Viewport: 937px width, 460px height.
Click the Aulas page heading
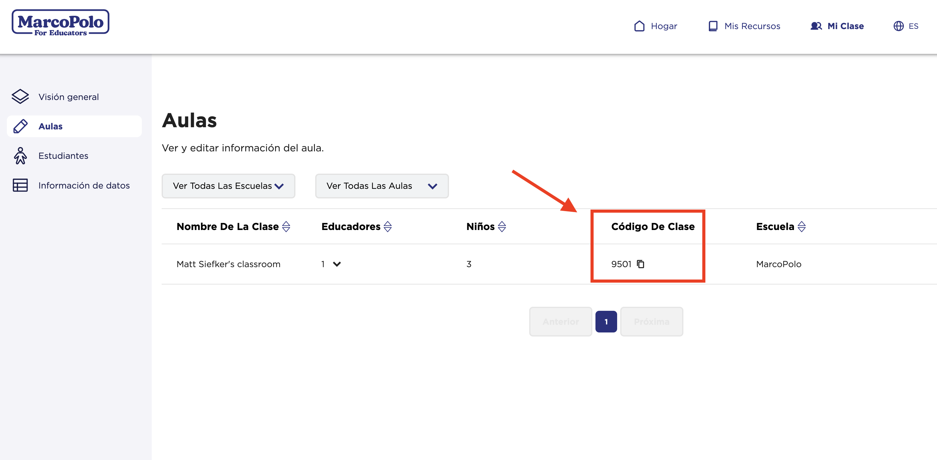pos(190,120)
